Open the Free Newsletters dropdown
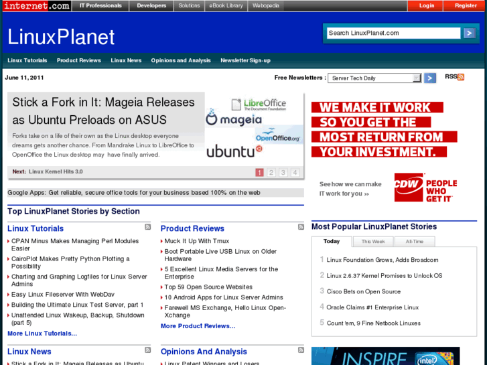 (374, 78)
